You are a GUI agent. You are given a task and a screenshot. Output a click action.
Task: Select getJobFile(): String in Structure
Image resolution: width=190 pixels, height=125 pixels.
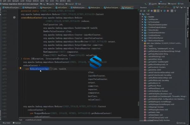pos(155,59)
